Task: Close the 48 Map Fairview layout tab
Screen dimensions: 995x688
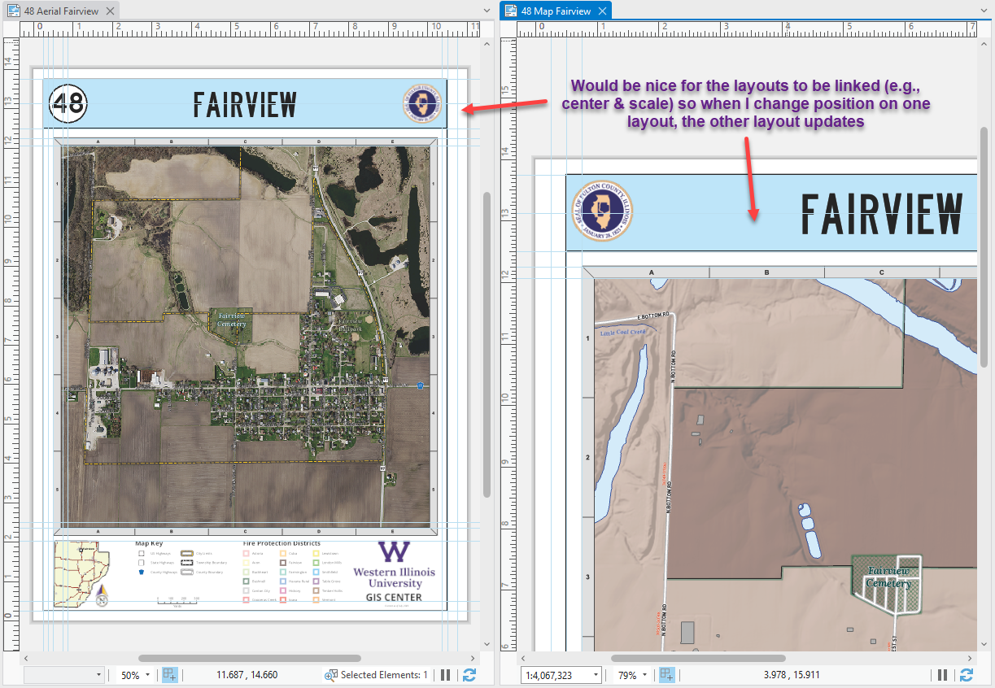Action: click(x=600, y=11)
